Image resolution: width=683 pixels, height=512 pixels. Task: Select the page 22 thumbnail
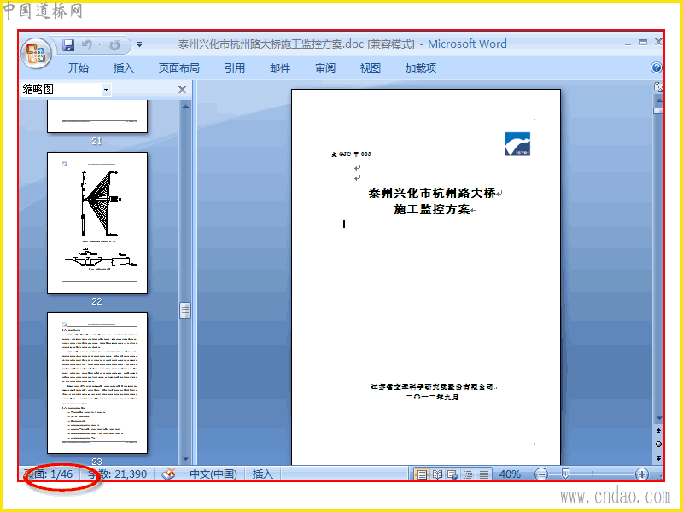coord(97,223)
